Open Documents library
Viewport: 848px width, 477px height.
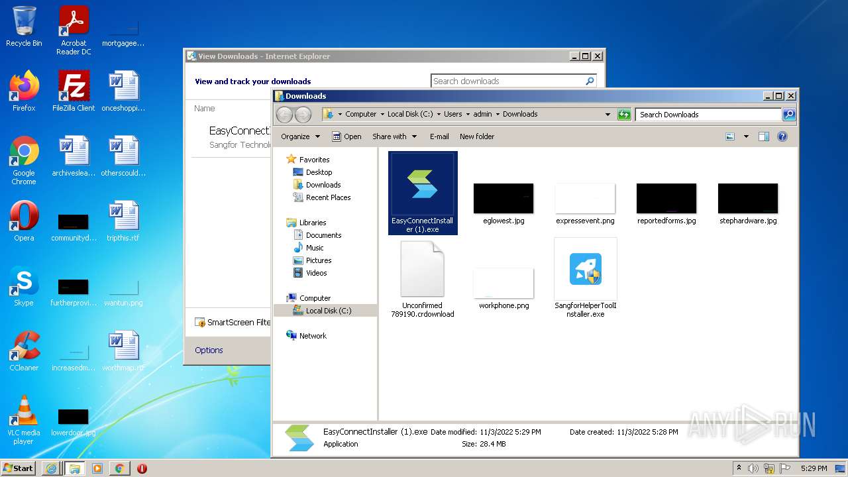[323, 235]
